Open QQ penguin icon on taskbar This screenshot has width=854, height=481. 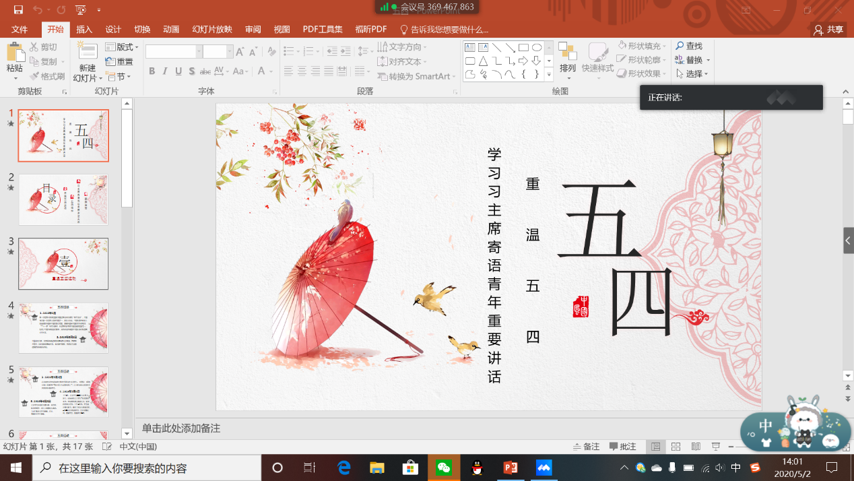click(x=477, y=468)
